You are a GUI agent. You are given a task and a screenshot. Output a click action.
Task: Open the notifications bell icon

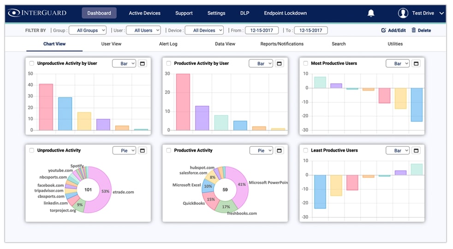click(x=371, y=13)
